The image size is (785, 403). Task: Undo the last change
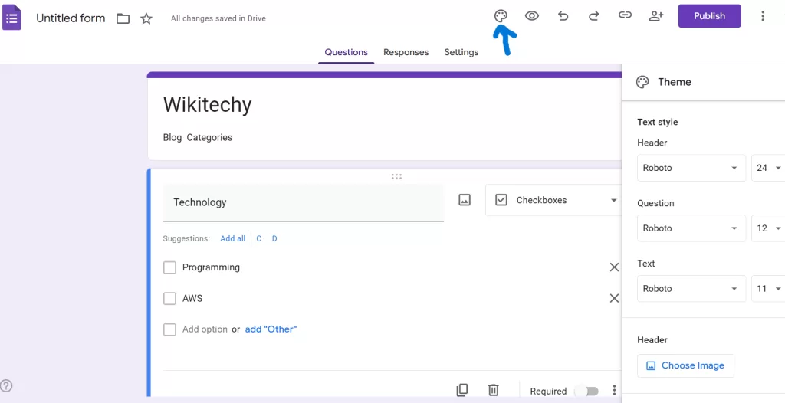coord(563,16)
